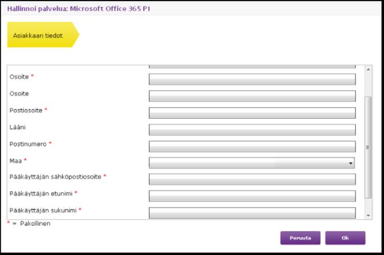Click the scrollbar down arrow
This screenshot has width=384, height=255.
[x=368, y=216]
